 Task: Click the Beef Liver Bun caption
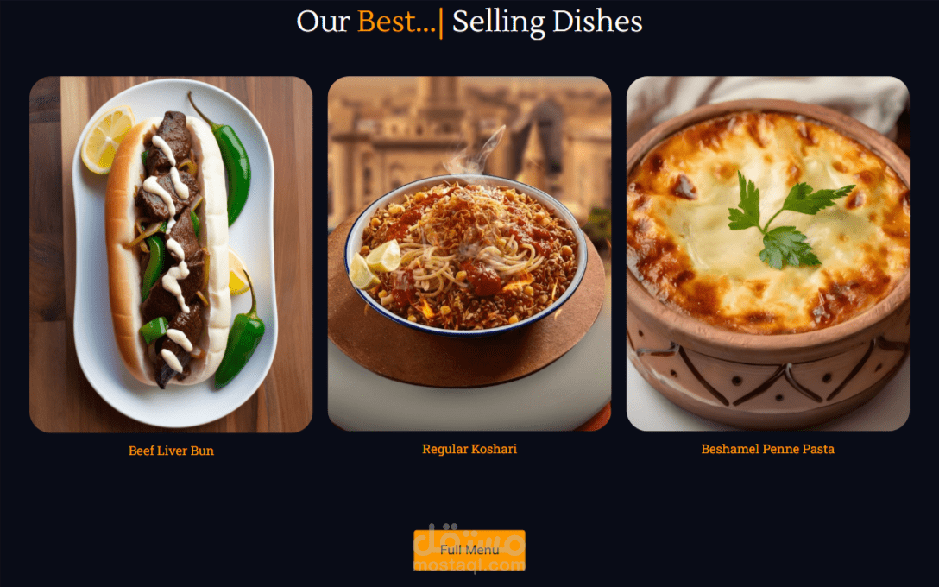(x=171, y=451)
